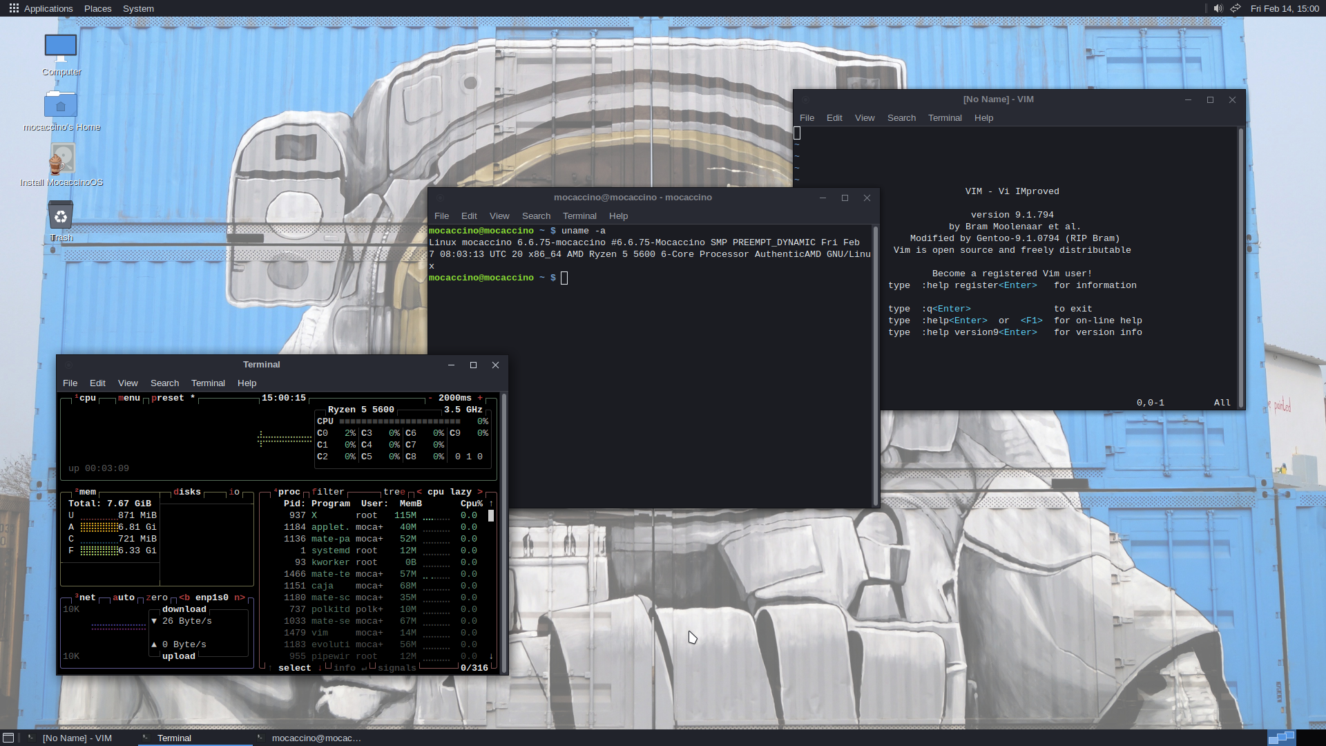Image resolution: width=1326 pixels, height=746 pixels.
Task: Select the 'vim' process row in btop
Action: pyautogui.click(x=383, y=633)
